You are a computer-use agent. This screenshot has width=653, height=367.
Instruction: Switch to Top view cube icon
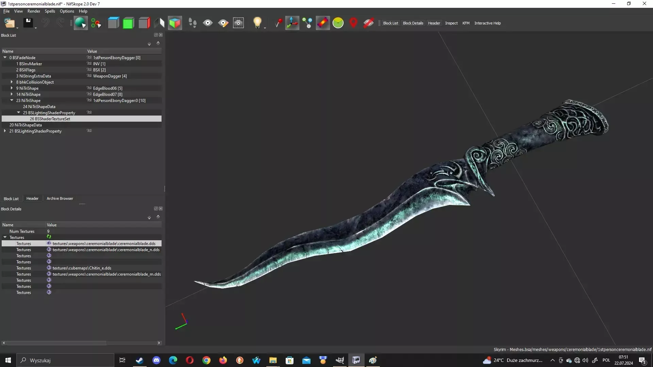point(113,23)
